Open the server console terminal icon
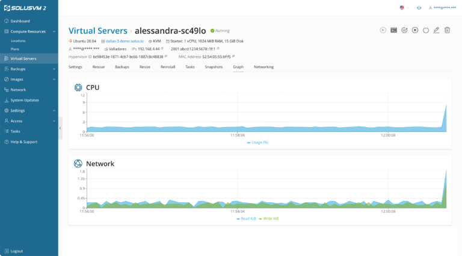 (x=393, y=30)
